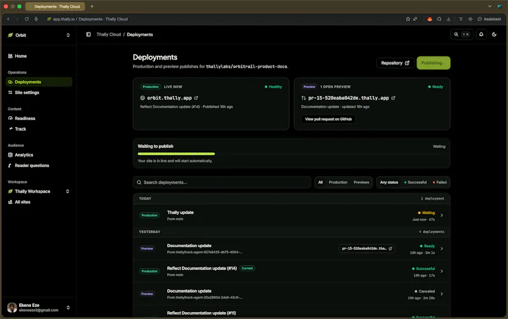This screenshot has width=508, height=319.
Task: Click Reflect Documentation update (#14) title
Action: coord(202,268)
